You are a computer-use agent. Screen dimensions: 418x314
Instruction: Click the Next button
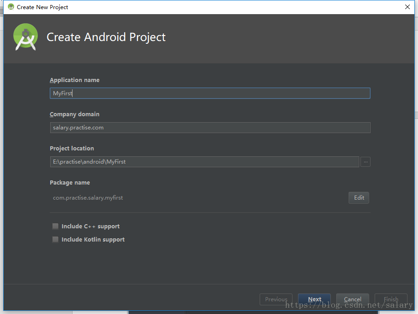(314, 299)
